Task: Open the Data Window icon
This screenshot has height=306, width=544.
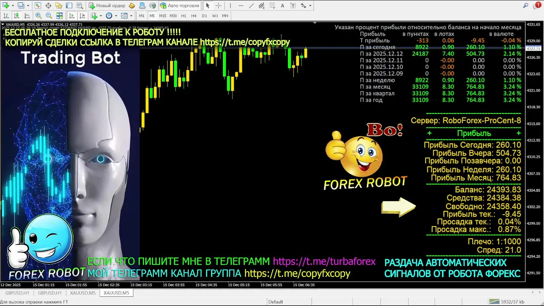Action: click(48, 6)
